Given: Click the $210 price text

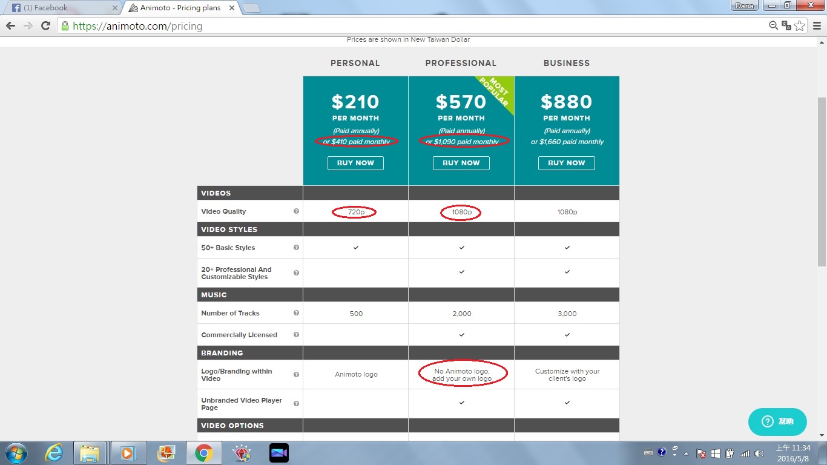Looking at the screenshot, I should coord(355,102).
